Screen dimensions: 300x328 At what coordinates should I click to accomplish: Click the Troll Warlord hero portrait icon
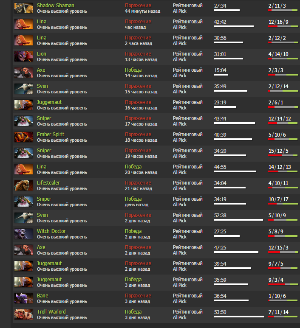(24, 314)
